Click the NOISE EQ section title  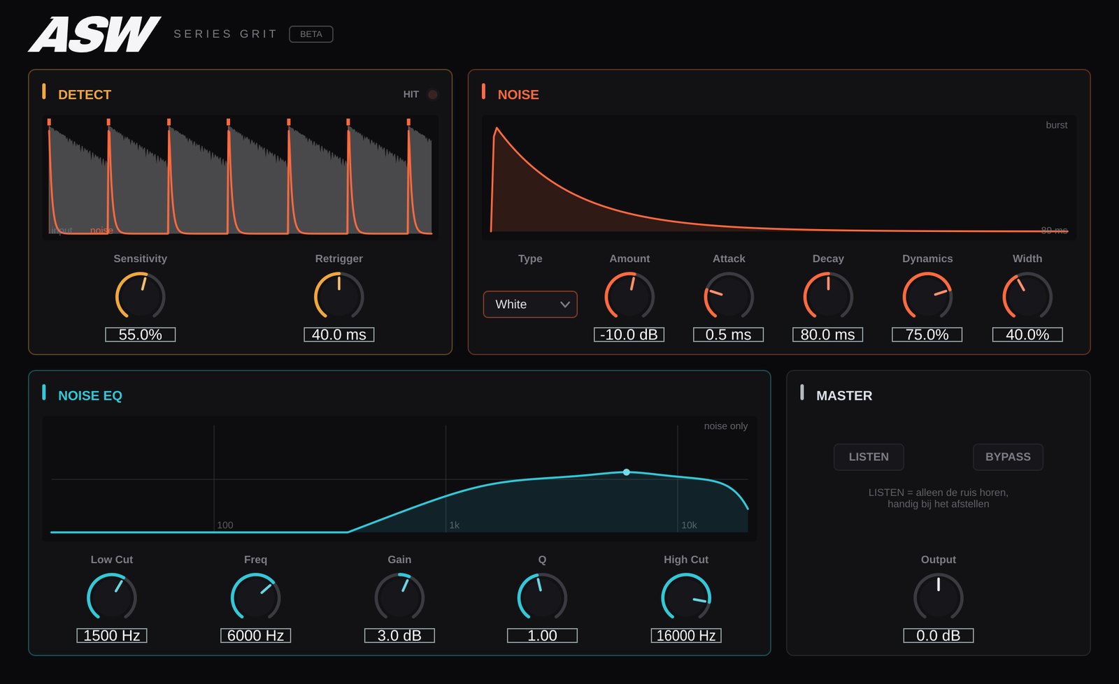[x=90, y=396]
